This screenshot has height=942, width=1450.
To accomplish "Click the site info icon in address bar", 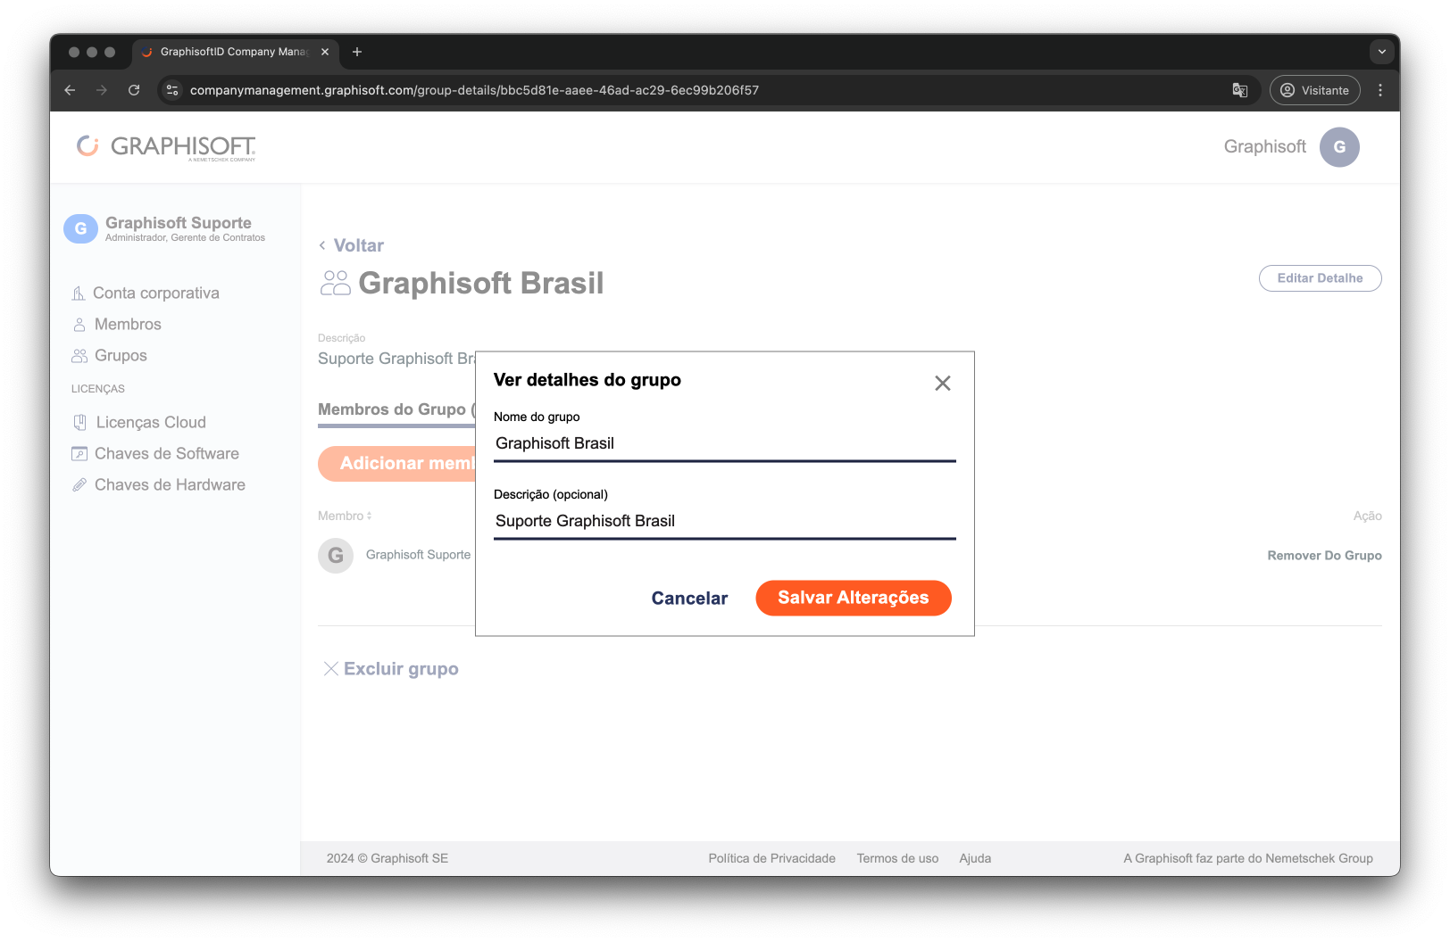I will click(172, 90).
